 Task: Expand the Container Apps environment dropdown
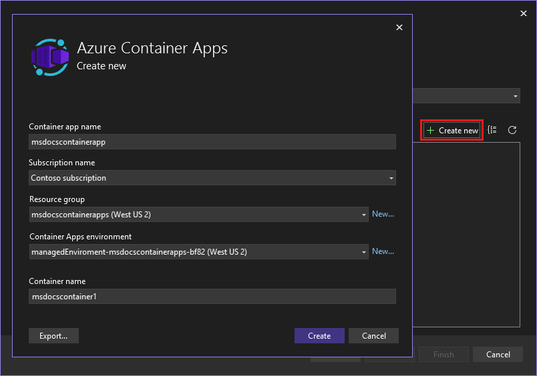198,251
